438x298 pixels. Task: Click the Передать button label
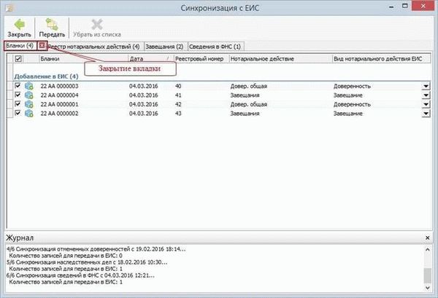click(52, 34)
